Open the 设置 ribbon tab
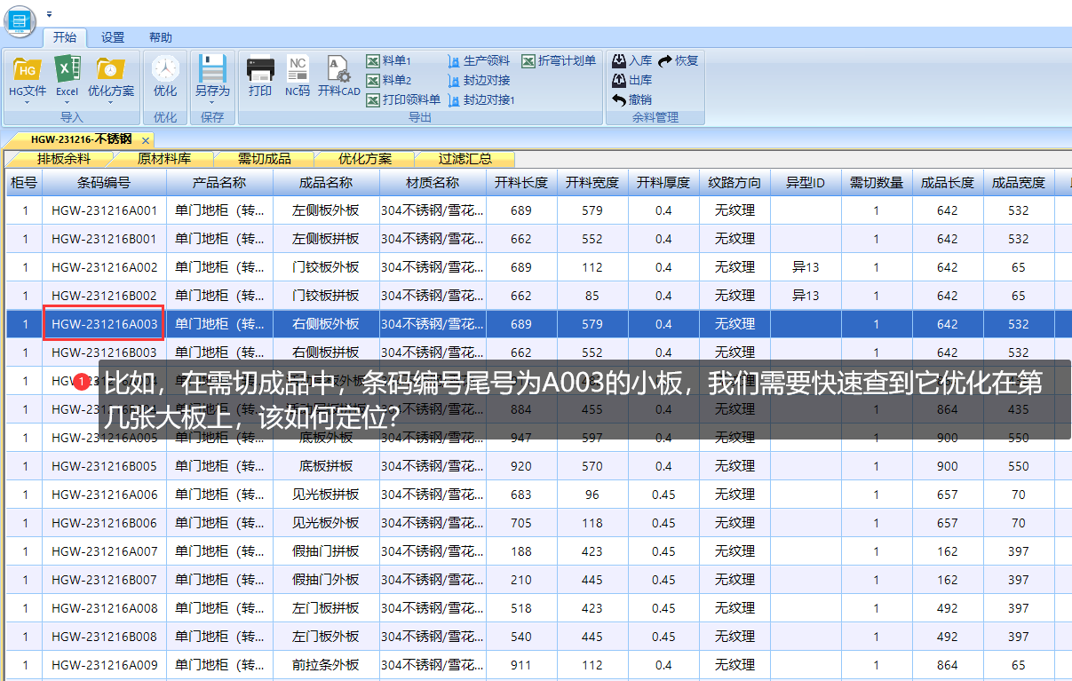1072x681 pixels. pos(113,37)
